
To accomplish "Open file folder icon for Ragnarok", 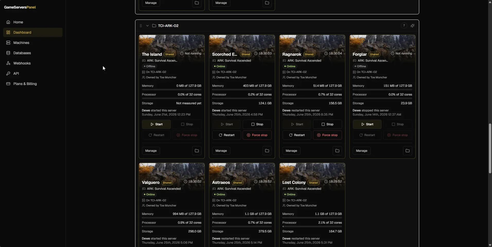I will click(x=337, y=151).
